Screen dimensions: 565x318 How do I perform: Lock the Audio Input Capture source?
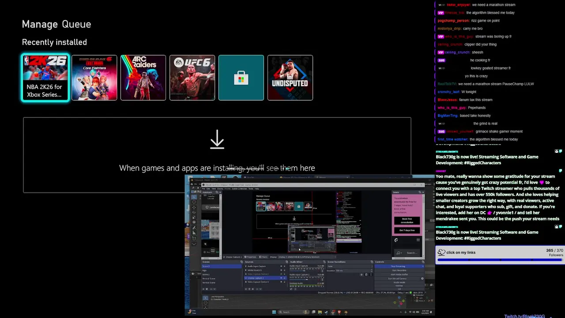tap(284, 266)
